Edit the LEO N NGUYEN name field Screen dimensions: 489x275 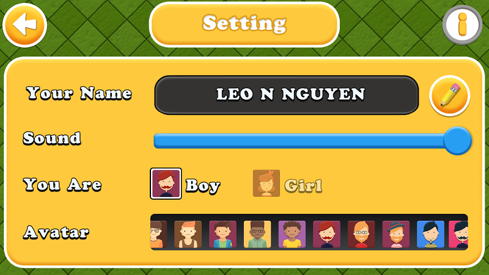pos(286,95)
